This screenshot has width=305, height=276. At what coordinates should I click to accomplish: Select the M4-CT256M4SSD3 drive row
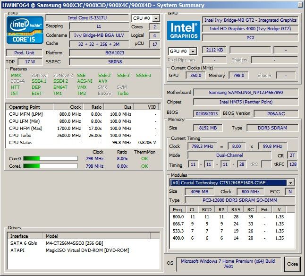tap(84, 243)
